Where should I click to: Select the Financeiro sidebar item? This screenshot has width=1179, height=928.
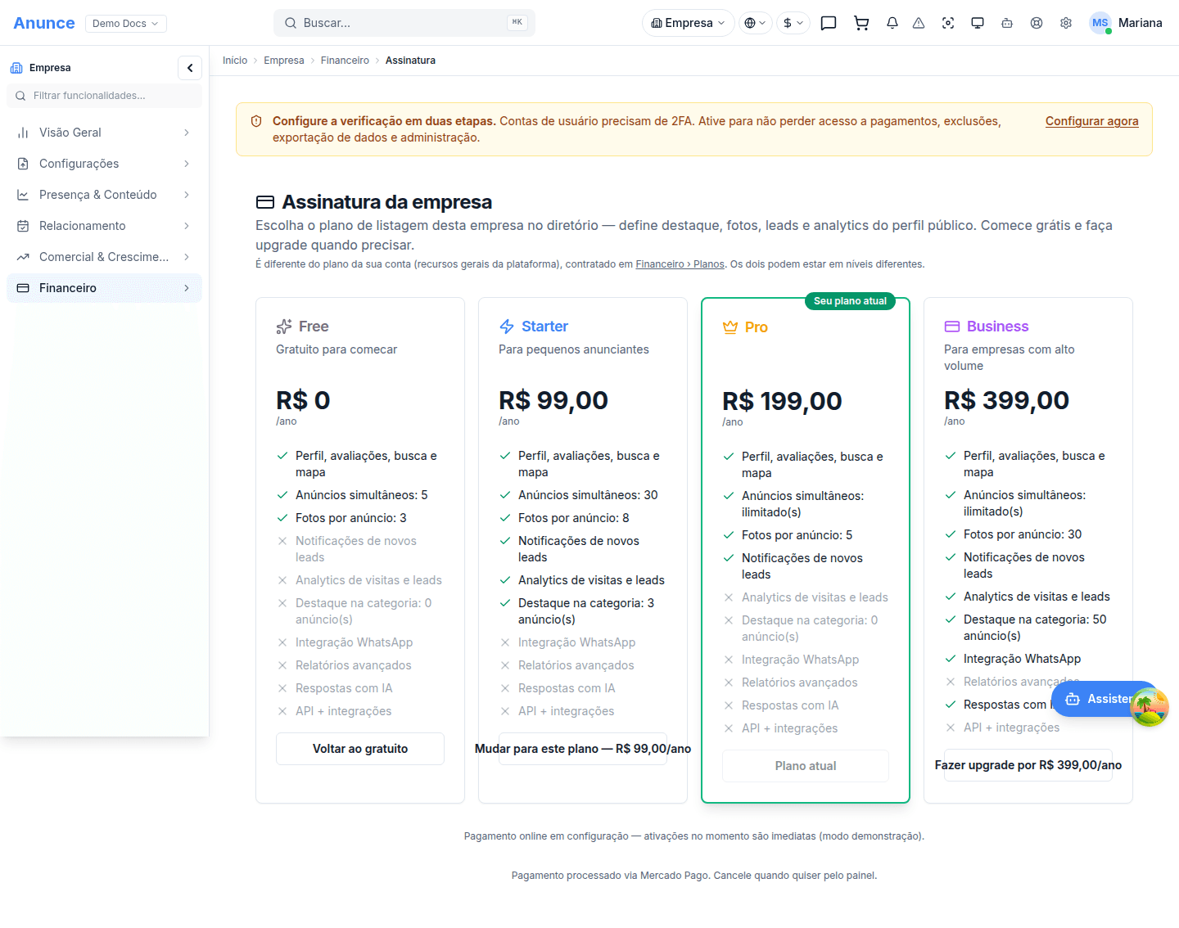[x=104, y=288]
